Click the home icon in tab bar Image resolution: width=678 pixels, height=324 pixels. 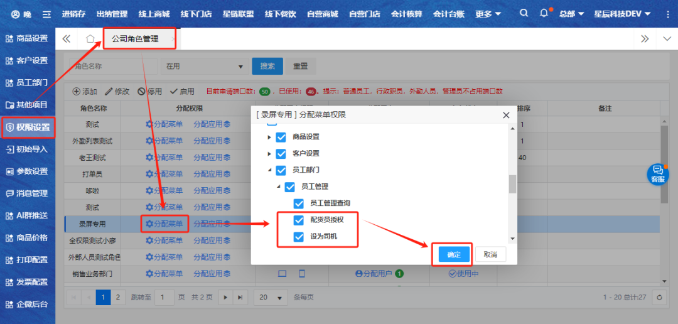click(x=90, y=39)
